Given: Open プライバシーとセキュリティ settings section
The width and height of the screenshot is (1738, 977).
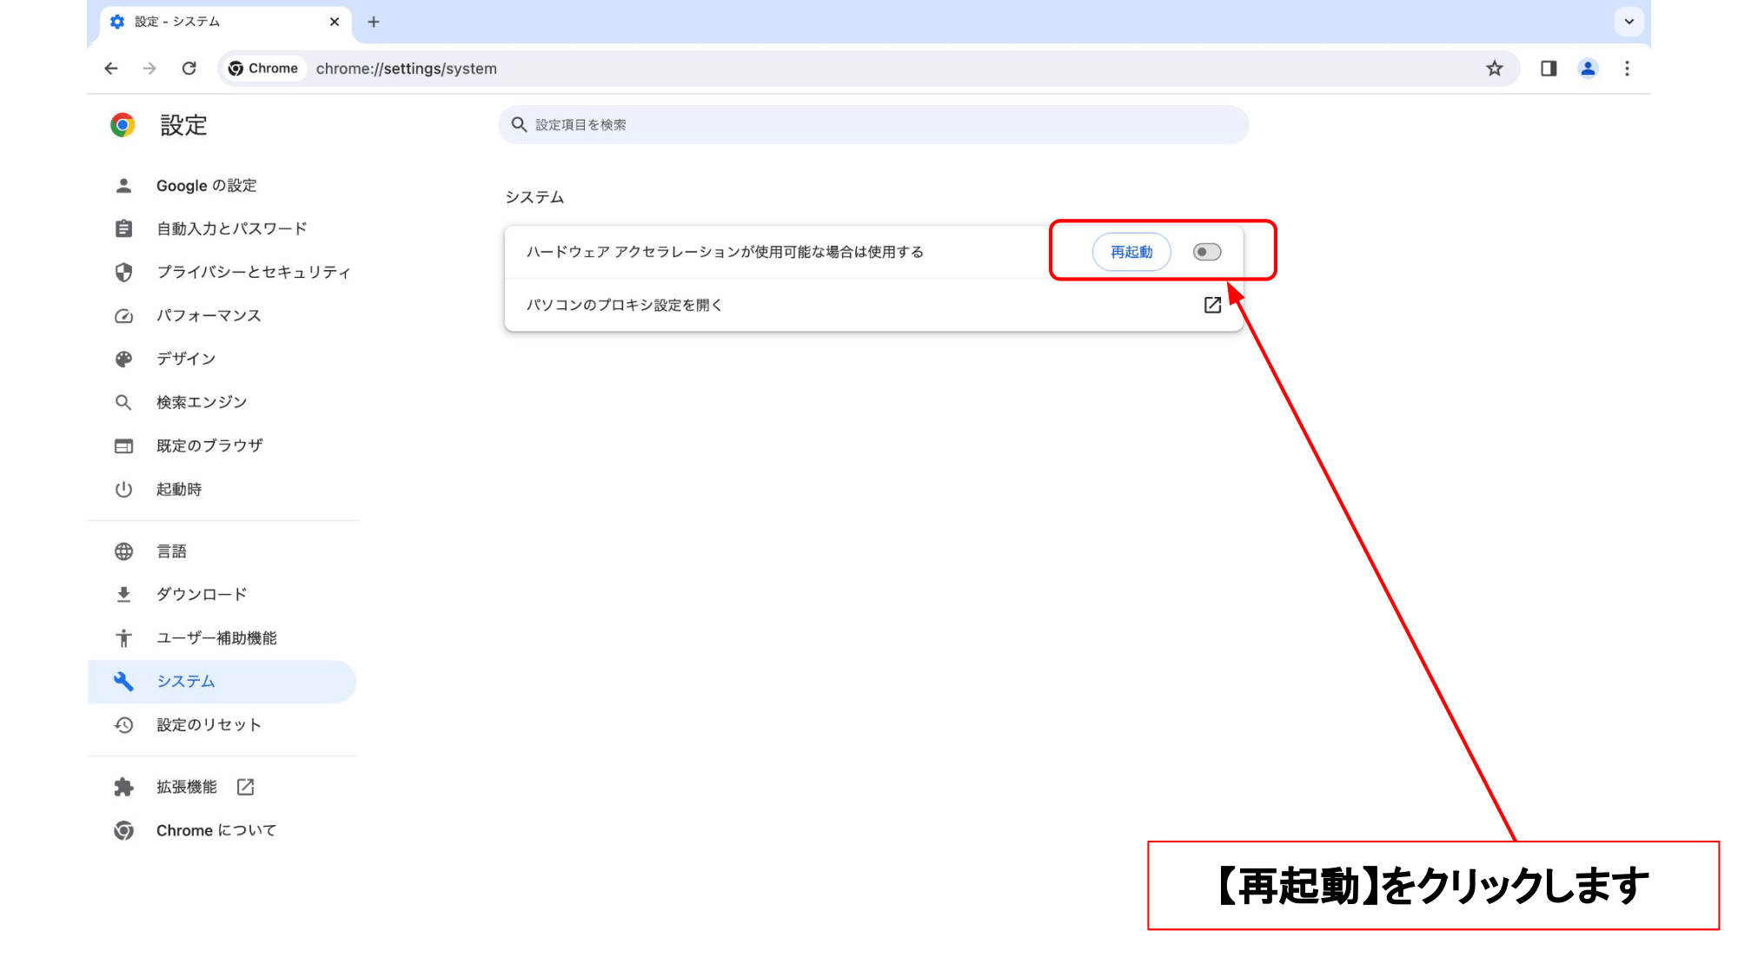Looking at the screenshot, I should pos(253,272).
